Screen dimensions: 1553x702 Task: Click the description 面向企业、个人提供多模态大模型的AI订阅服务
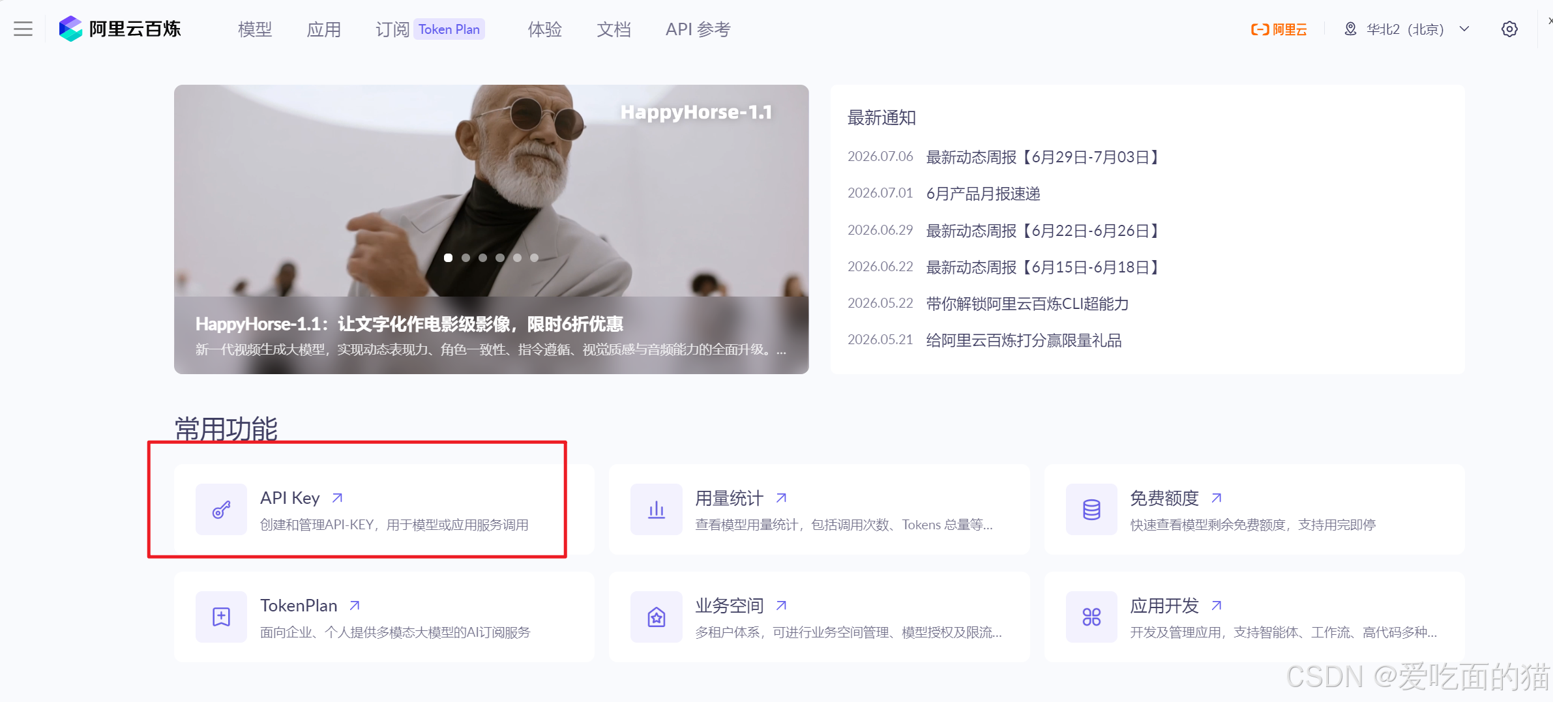(395, 632)
